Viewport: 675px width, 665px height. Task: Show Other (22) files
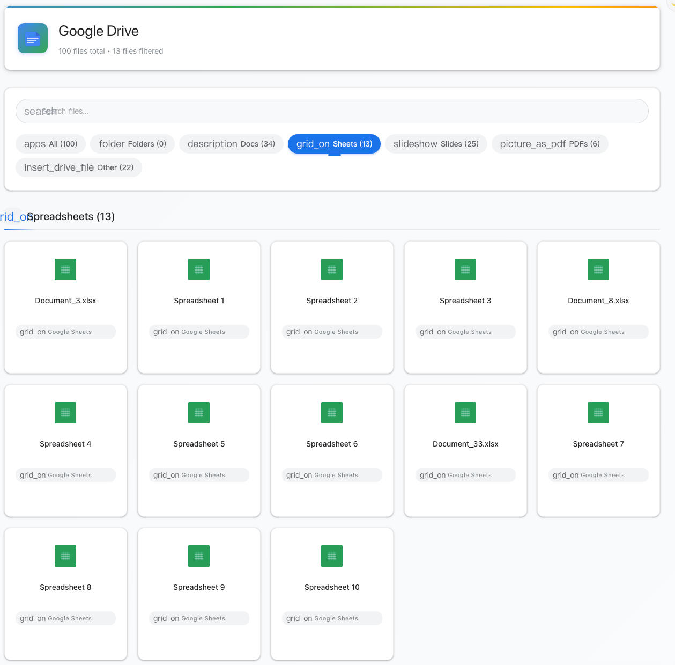(79, 167)
